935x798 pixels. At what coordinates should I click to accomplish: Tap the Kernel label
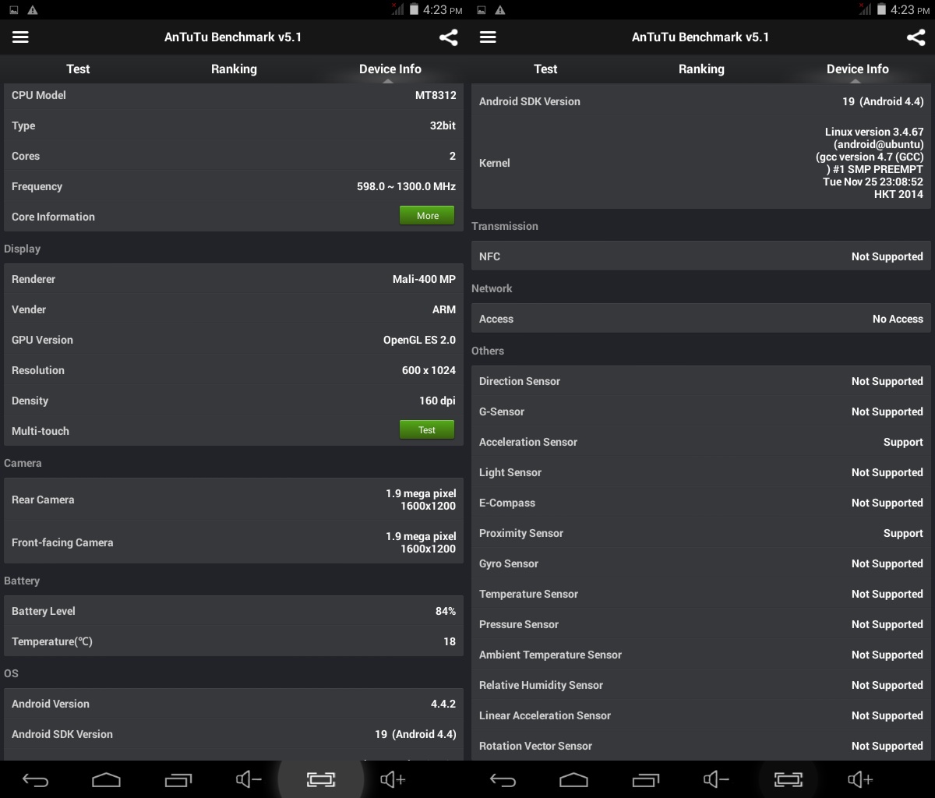click(495, 163)
